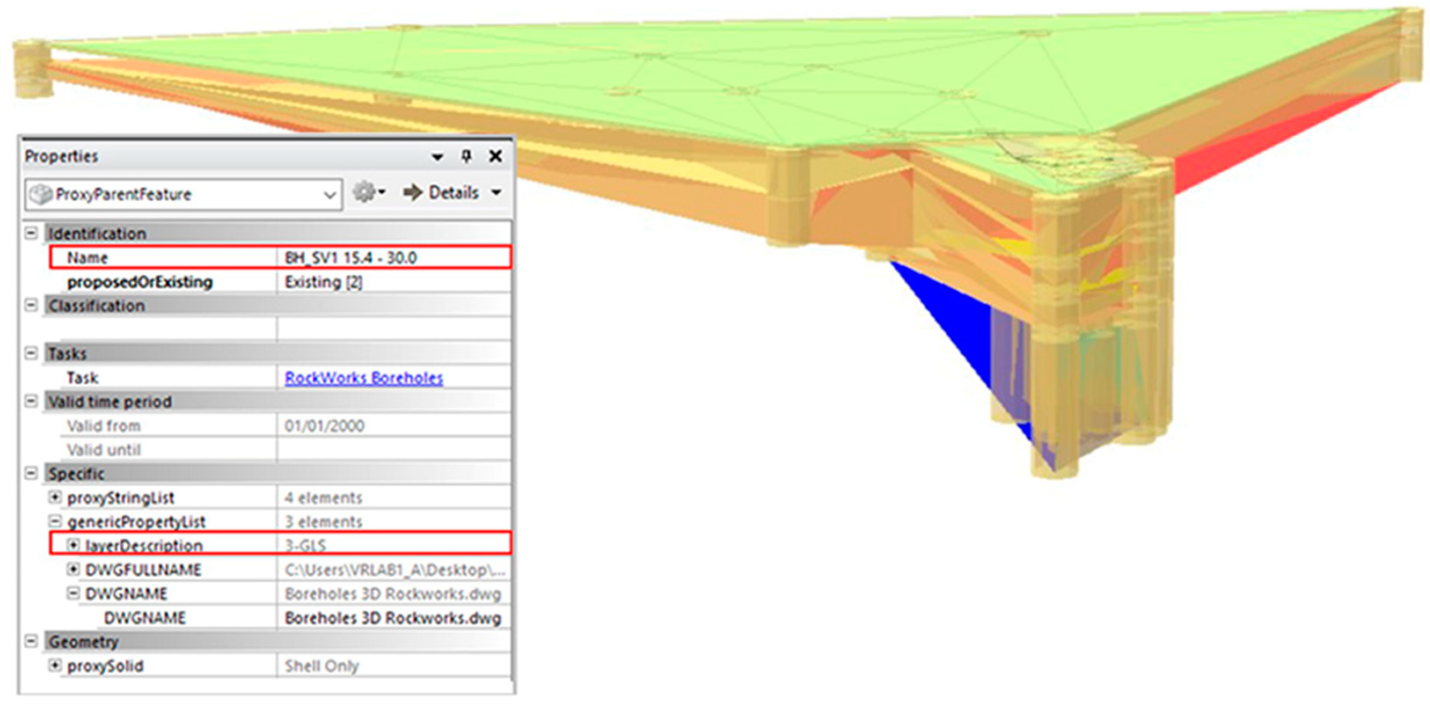Collapse the Classification section
This screenshot has height=709, width=1430.
tap(32, 305)
